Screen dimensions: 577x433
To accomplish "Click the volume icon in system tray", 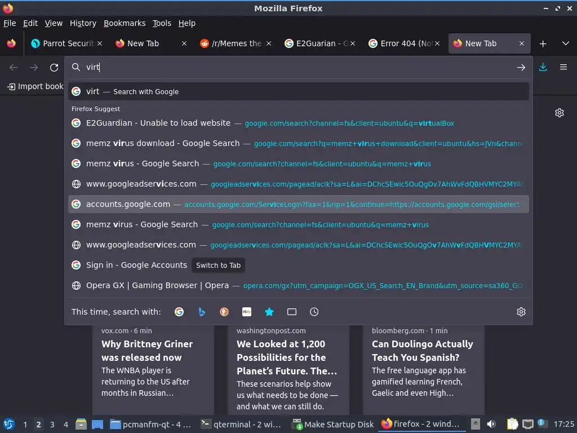I will [x=491, y=424].
